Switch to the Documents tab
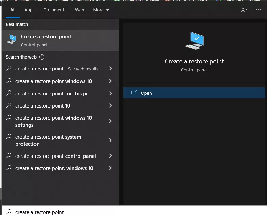This screenshot has height=215, width=267. [x=55, y=10]
